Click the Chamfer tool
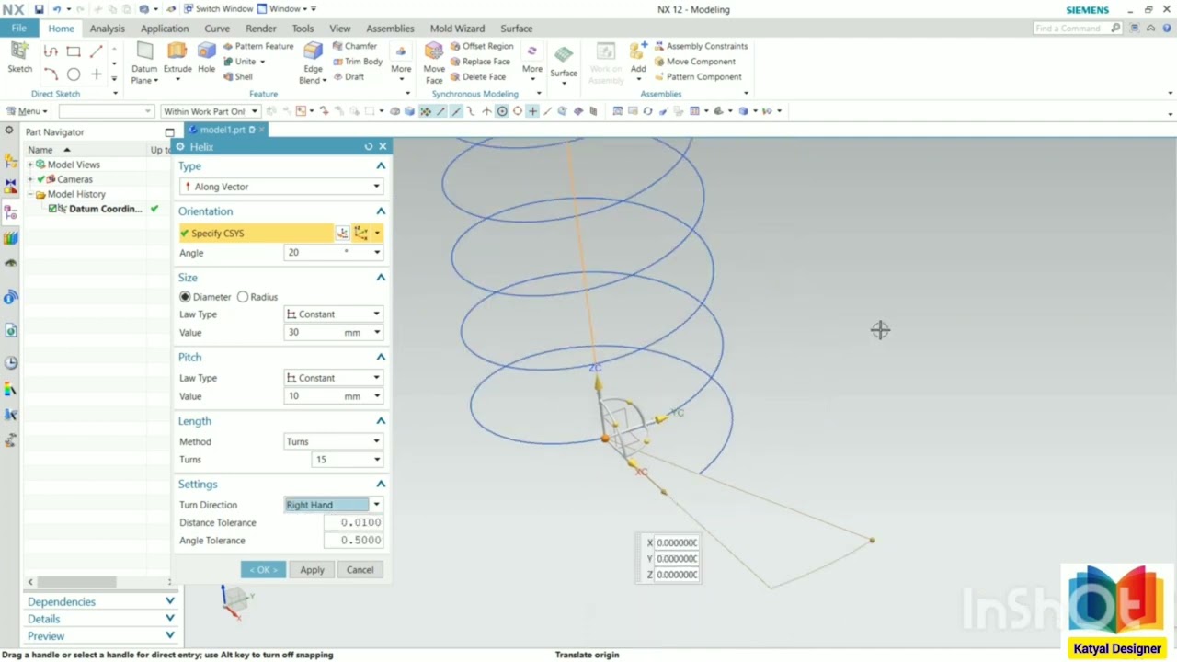 [x=354, y=46]
